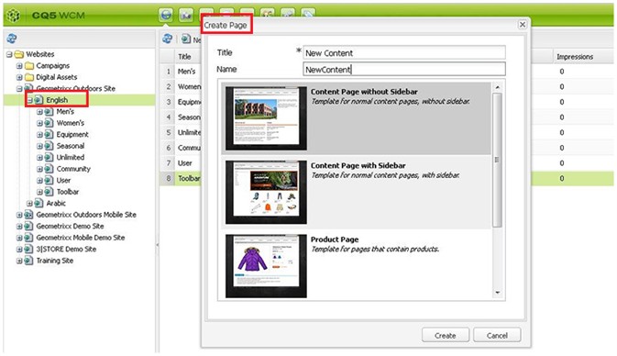617x356 pixels.
Task: Expand the Geometrixx Outdoors Mobile Site node
Action: (19, 215)
